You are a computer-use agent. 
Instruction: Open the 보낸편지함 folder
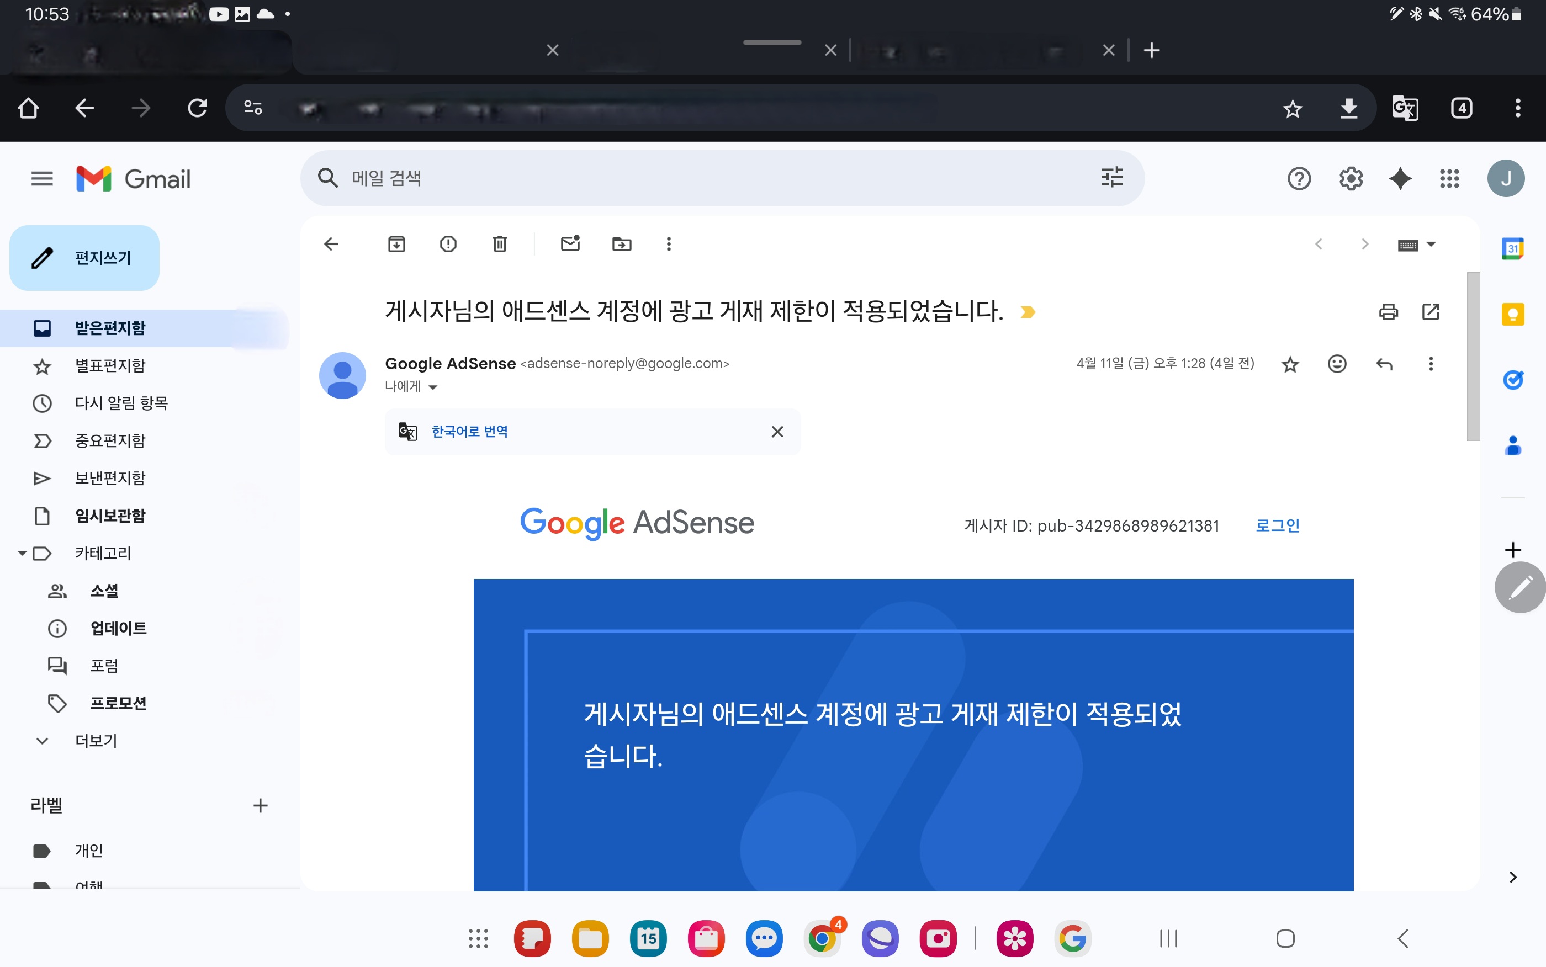110,479
